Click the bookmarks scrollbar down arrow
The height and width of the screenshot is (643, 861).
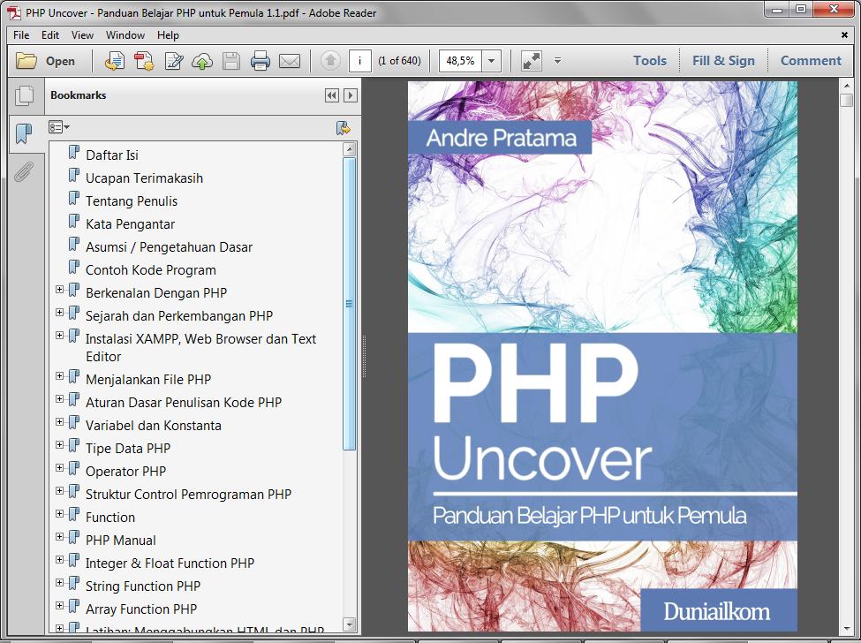click(x=349, y=624)
